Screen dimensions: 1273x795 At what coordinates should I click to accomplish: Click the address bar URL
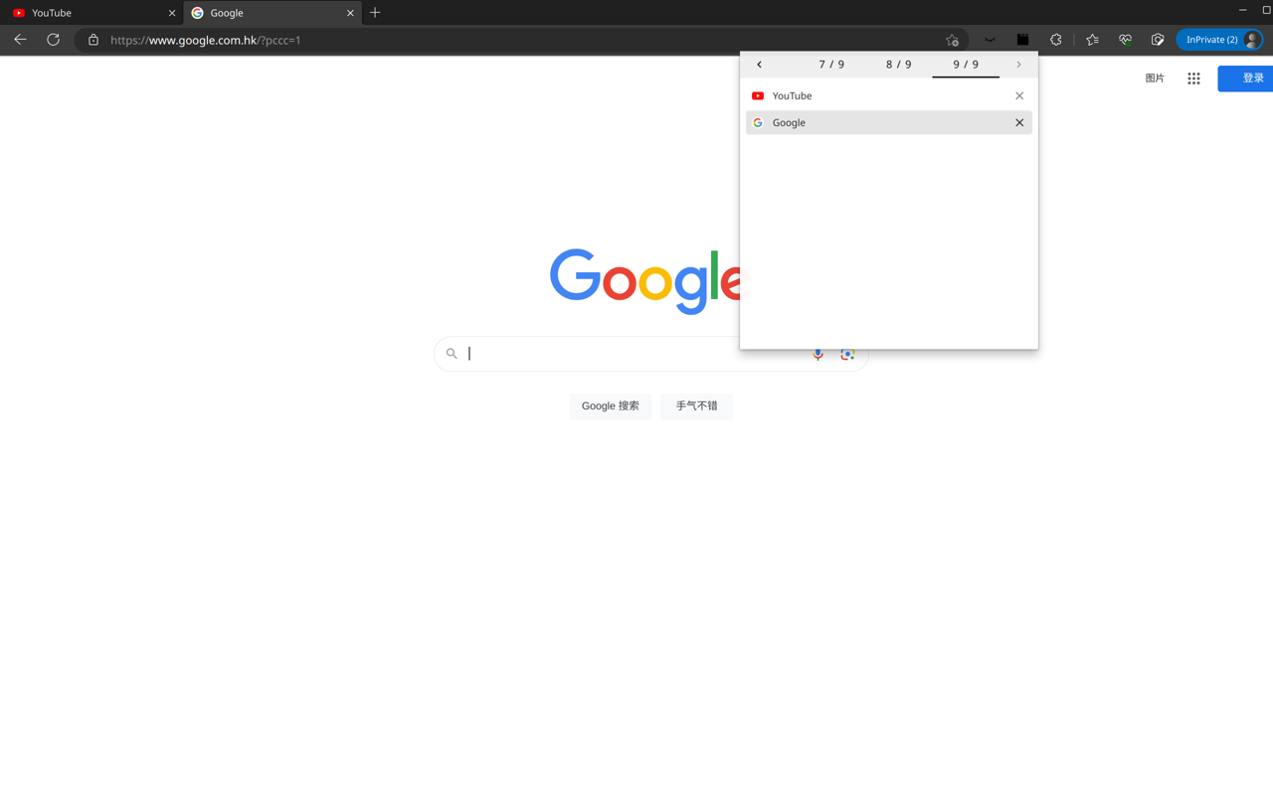206,40
